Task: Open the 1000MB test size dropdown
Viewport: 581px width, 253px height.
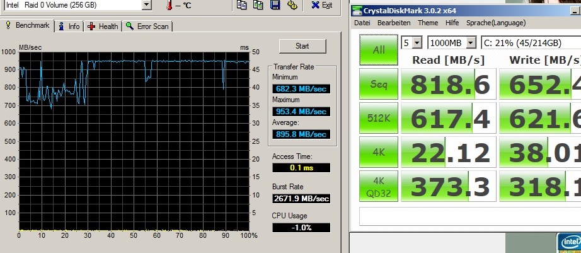Action: [x=471, y=43]
